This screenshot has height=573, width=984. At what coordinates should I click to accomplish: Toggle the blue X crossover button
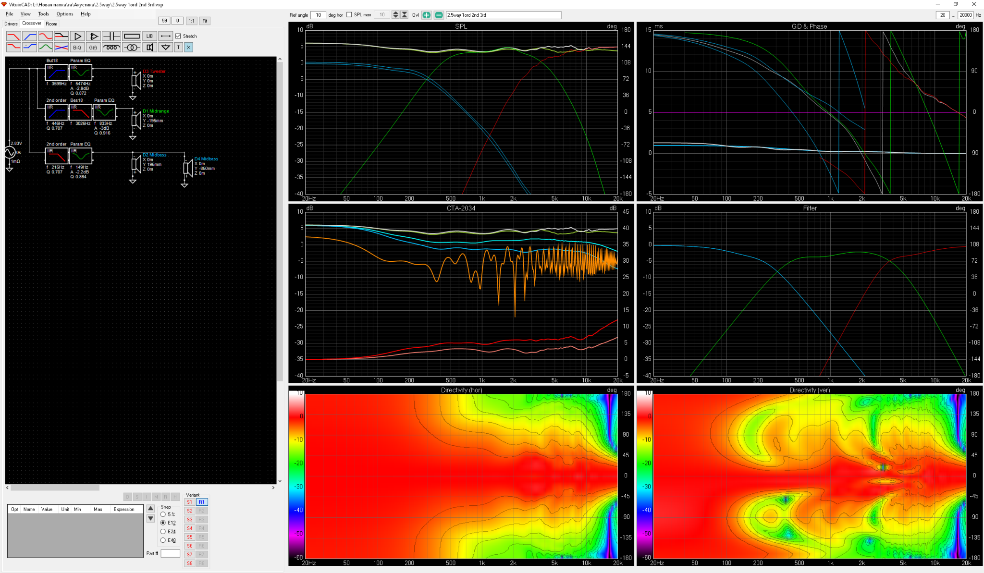tap(188, 47)
